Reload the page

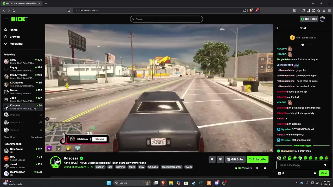point(14,10)
